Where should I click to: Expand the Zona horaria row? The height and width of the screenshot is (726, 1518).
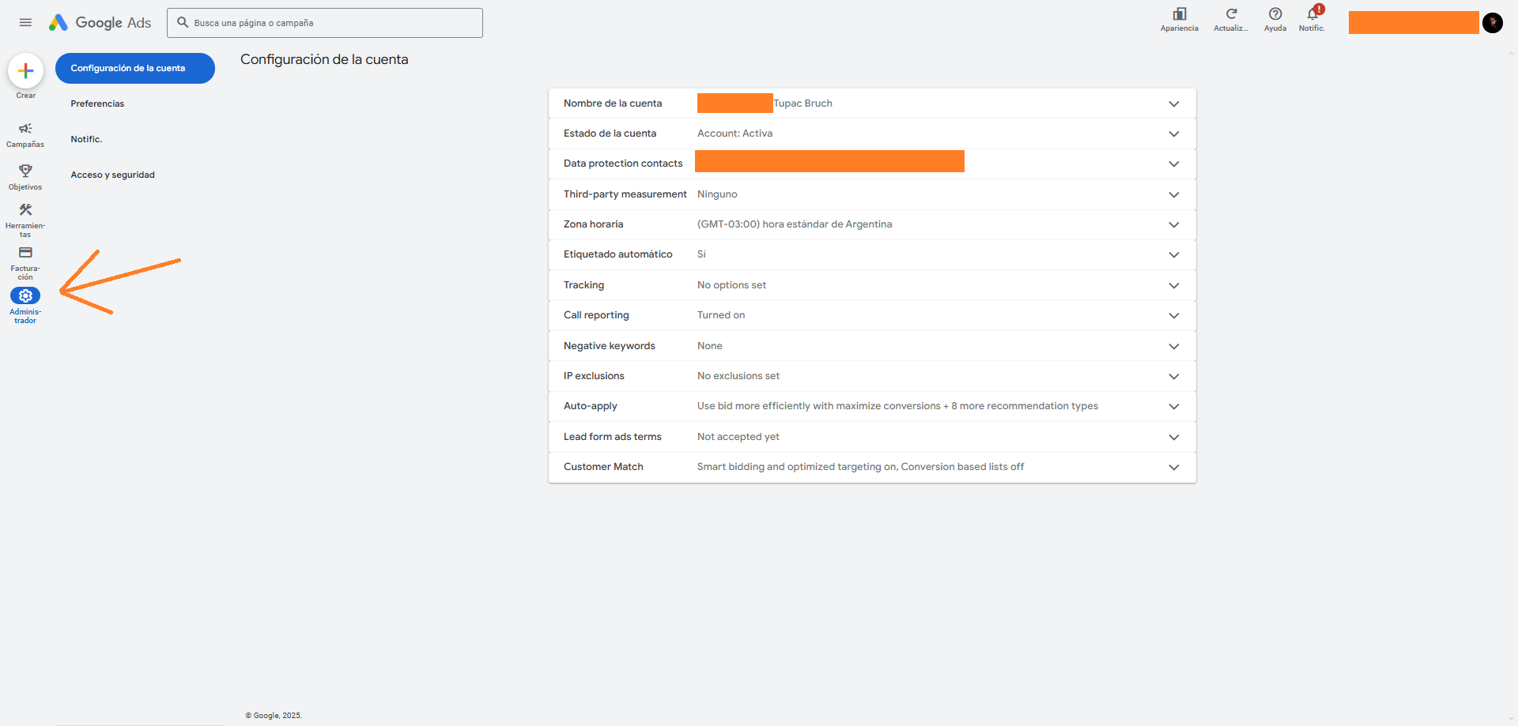[x=1174, y=224]
